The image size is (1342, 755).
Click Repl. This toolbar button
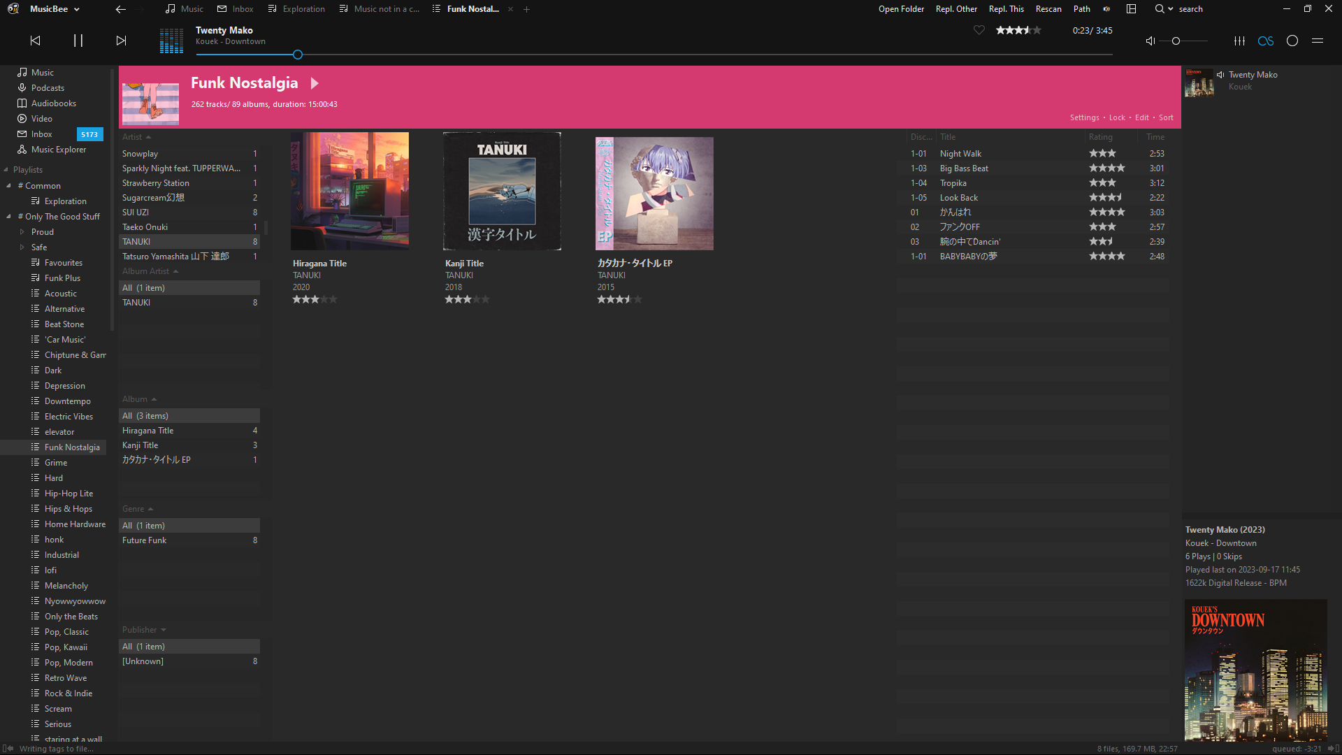click(x=1006, y=9)
